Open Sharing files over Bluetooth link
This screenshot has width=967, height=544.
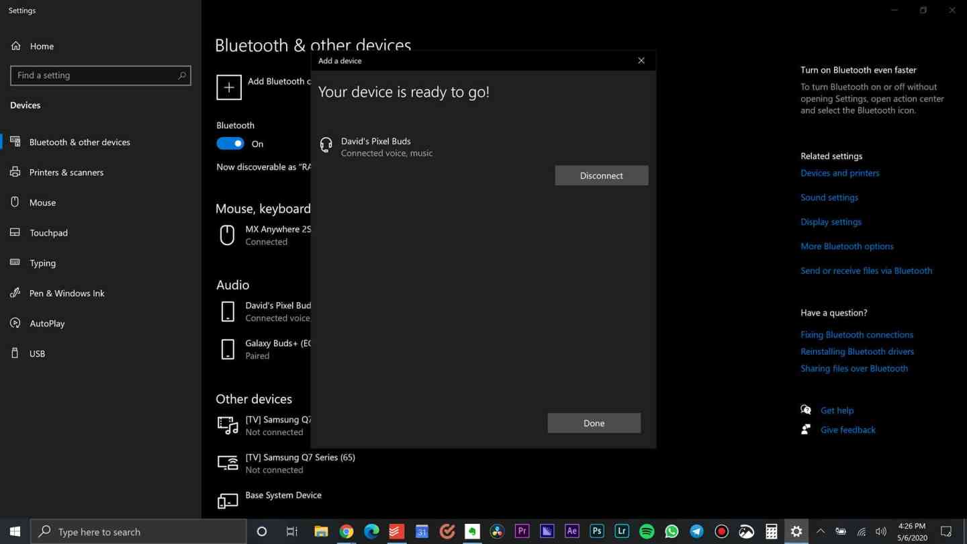click(x=854, y=368)
